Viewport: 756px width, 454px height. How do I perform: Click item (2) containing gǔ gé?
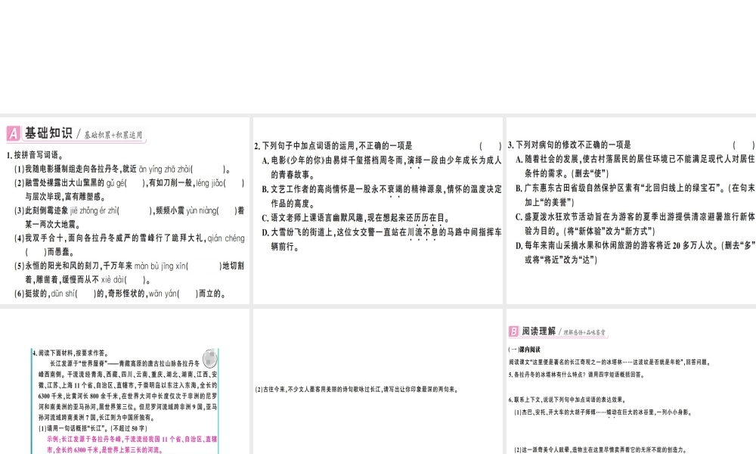pyautogui.click(x=129, y=190)
